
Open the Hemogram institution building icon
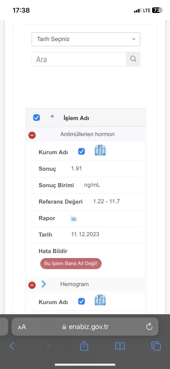[x=100, y=300]
